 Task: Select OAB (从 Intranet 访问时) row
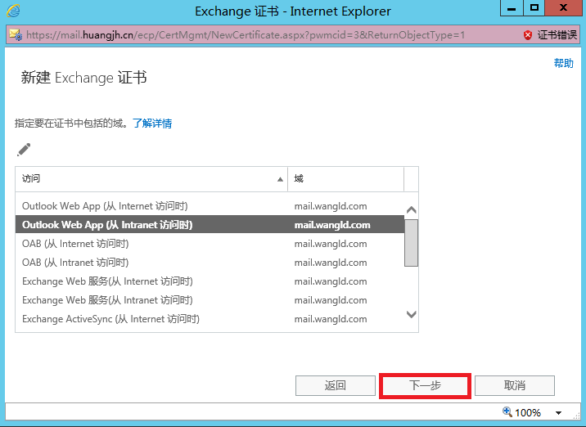pos(210,263)
